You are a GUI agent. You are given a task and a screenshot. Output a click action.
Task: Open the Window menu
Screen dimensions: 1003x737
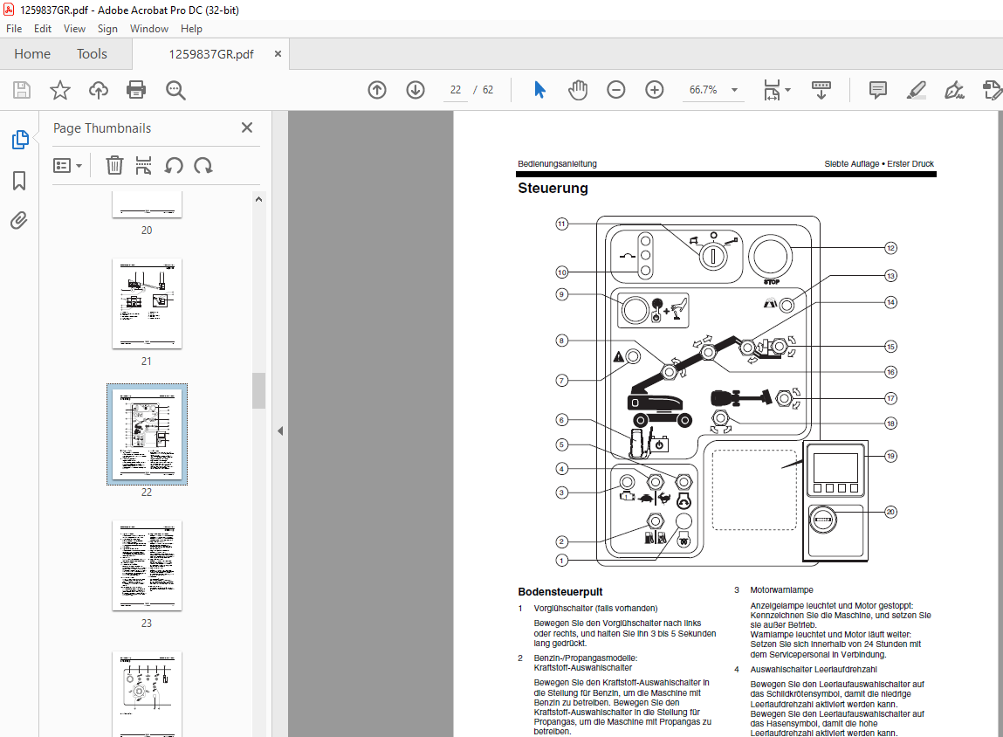[149, 29]
